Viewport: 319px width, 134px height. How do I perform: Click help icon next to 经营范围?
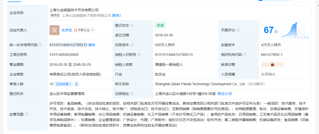pos(26,114)
